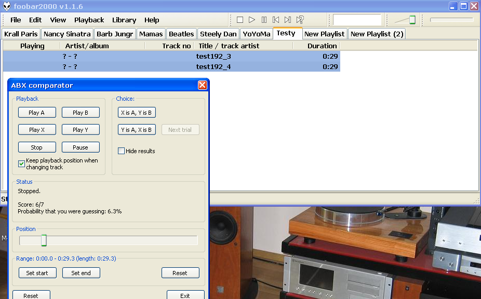Switch to the YoYoMa playlist tab
Screen dimensions: 481x299
click(x=257, y=34)
